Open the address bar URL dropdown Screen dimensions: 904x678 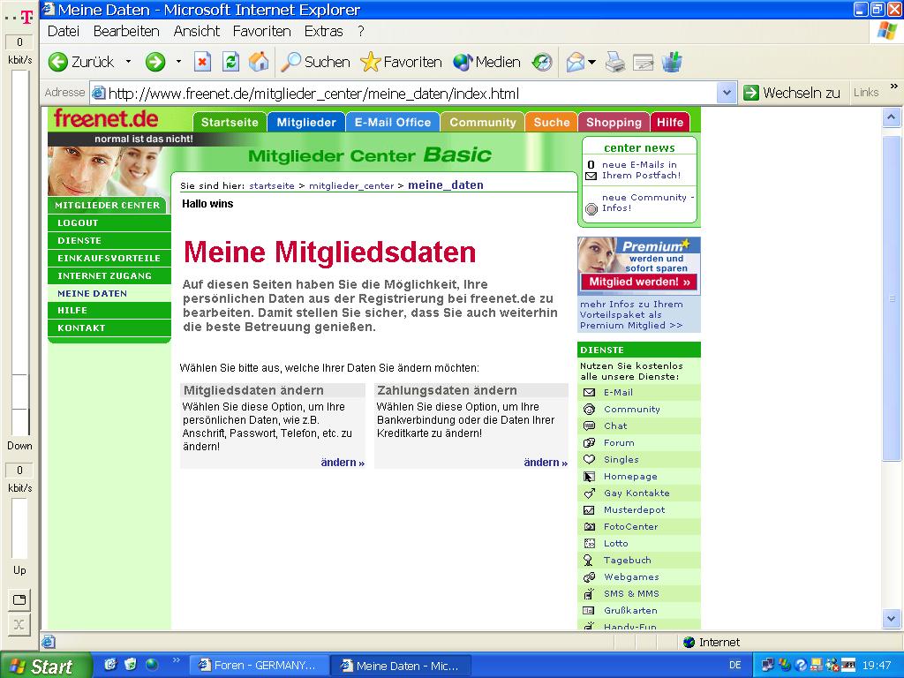tap(727, 92)
